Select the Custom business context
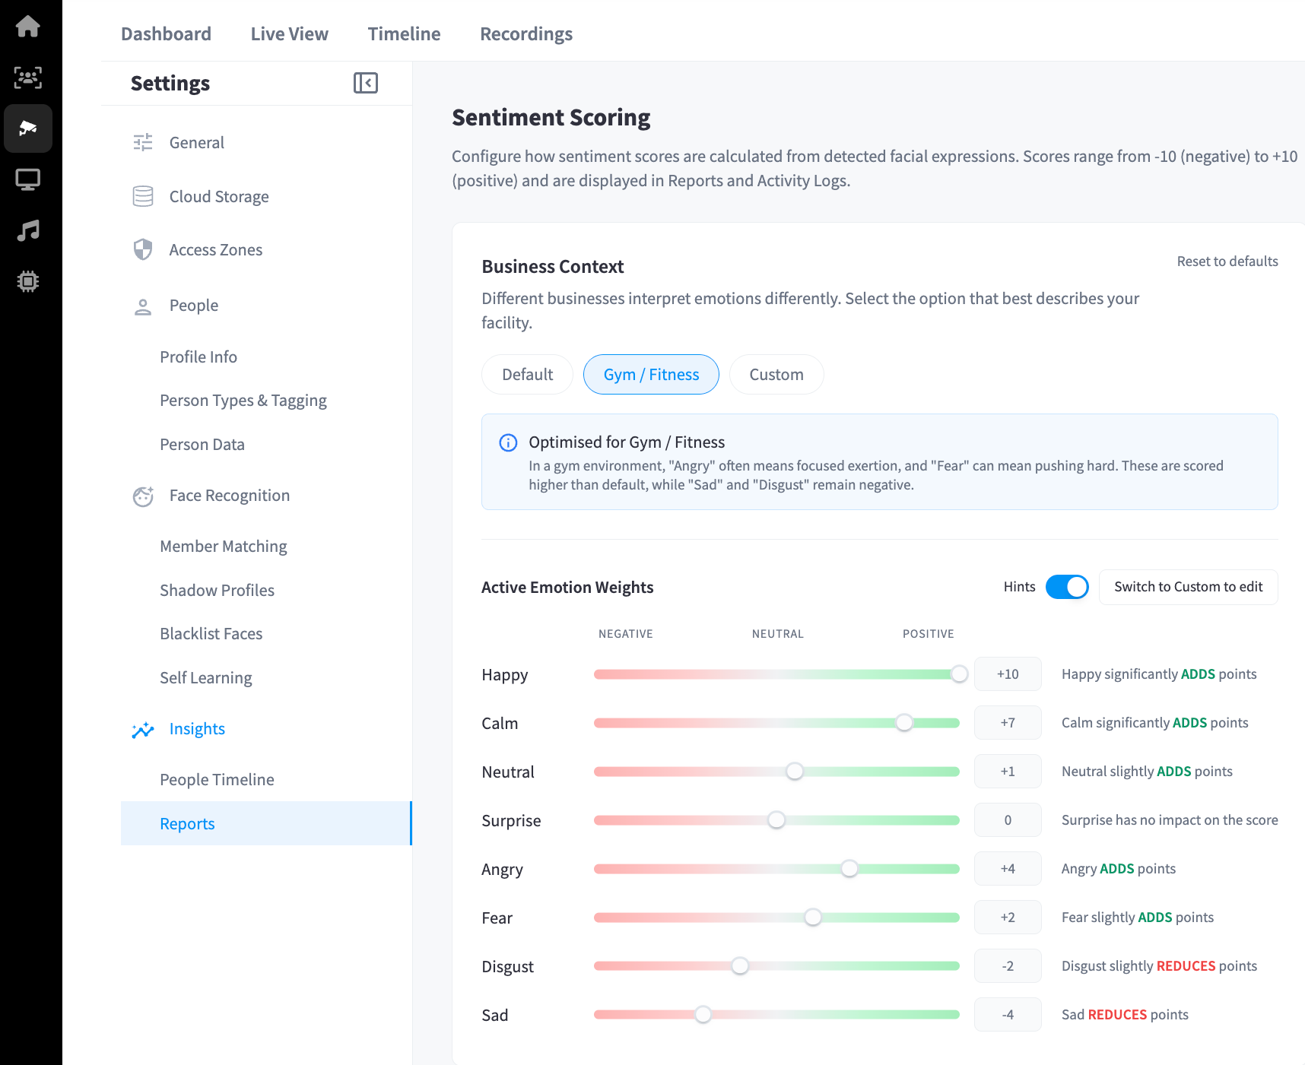This screenshot has width=1305, height=1065. pyautogui.click(x=776, y=375)
